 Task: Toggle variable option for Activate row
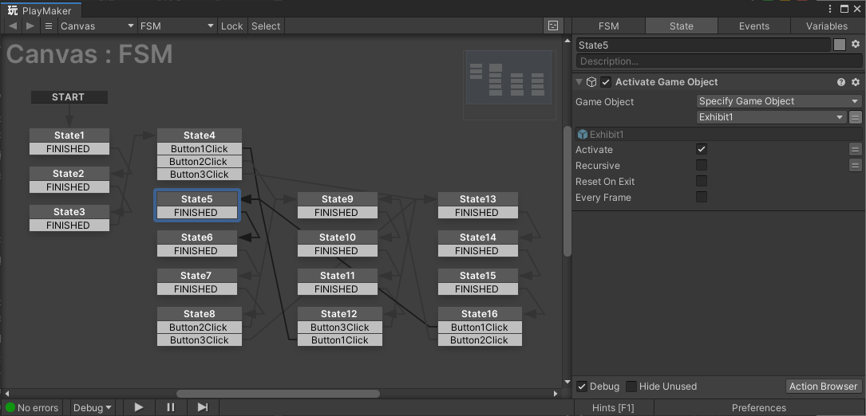855,150
